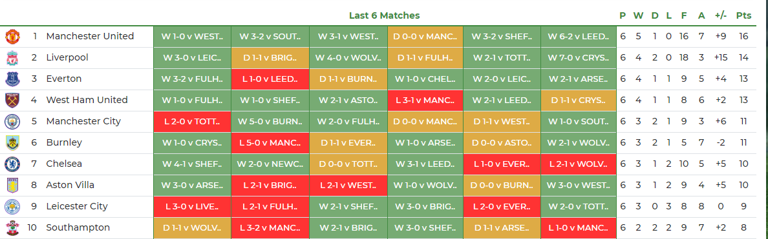Open Southampton's L 1-0 v MANC result
Image resolution: width=768 pixels, height=239 pixels.
pos(579,228)
